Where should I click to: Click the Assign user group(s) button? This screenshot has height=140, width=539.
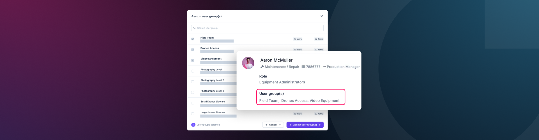click(x=305, y=125)
